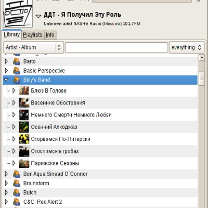Click the Отоспимся в гробах album cover
The image size is (208, 208).
click(24, 151)
